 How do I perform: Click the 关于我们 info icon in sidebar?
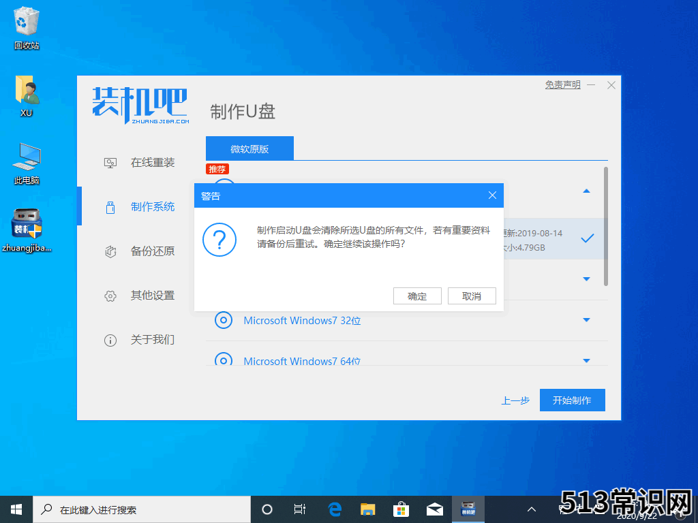point(110,340)
